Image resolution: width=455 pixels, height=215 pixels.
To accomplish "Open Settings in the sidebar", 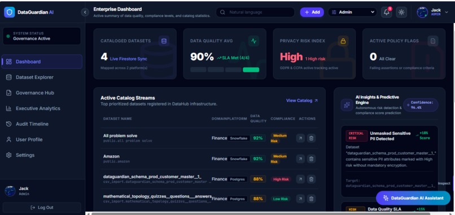I will click(x=42, y=155).
